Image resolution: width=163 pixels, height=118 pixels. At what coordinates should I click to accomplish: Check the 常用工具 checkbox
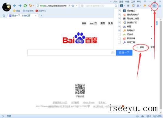click(119, 42)
